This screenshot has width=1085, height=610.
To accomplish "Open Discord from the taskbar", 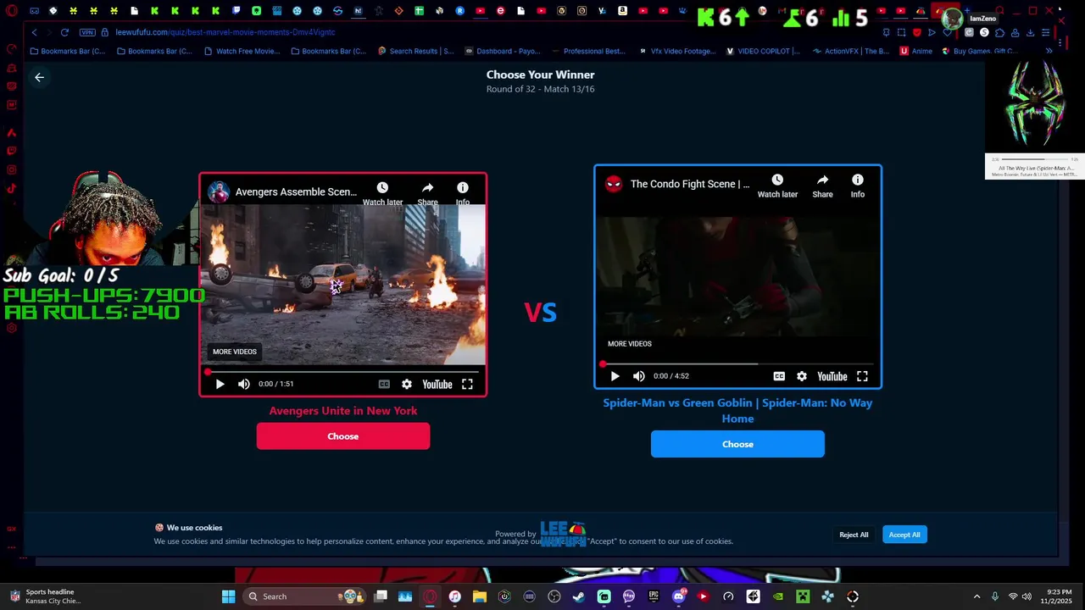I will [x=678, y=596].
